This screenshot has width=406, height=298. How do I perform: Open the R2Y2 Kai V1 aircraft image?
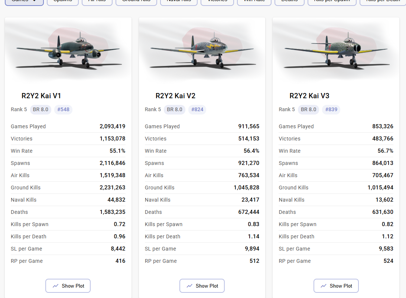68,50
